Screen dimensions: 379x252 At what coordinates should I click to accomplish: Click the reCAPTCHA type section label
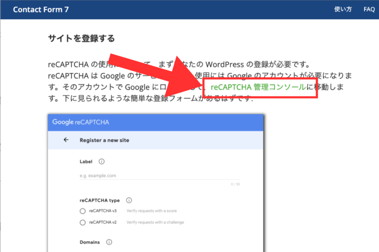(x=100, y=200)
